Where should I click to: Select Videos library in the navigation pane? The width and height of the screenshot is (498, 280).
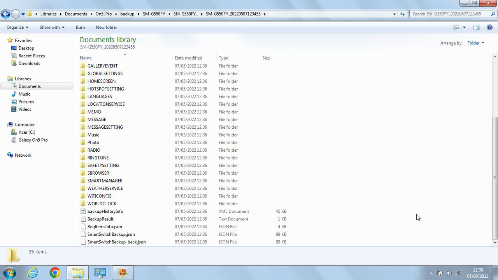click(x=25, y=109)
